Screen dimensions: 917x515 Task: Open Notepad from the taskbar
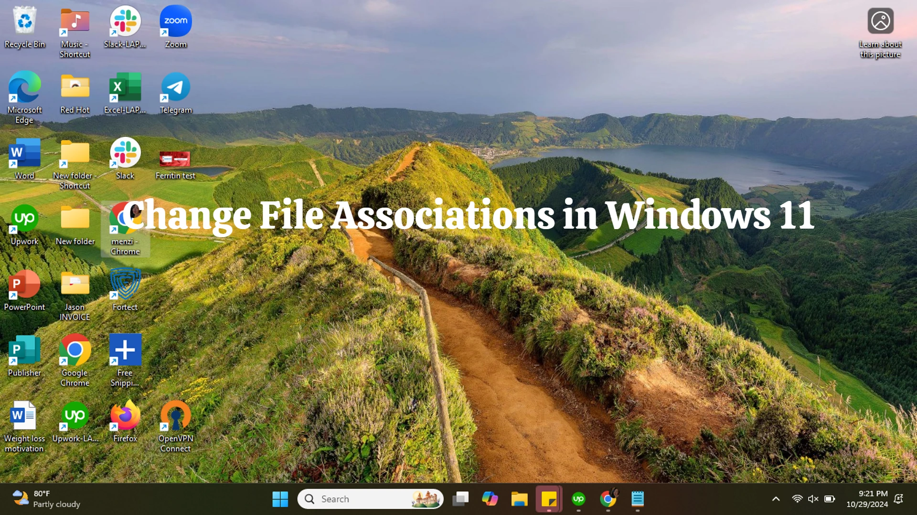tap(638, 499)
